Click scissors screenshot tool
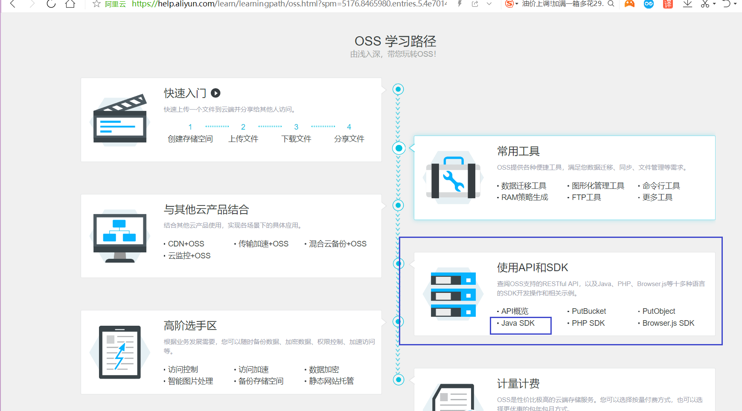 click(705, 4)
